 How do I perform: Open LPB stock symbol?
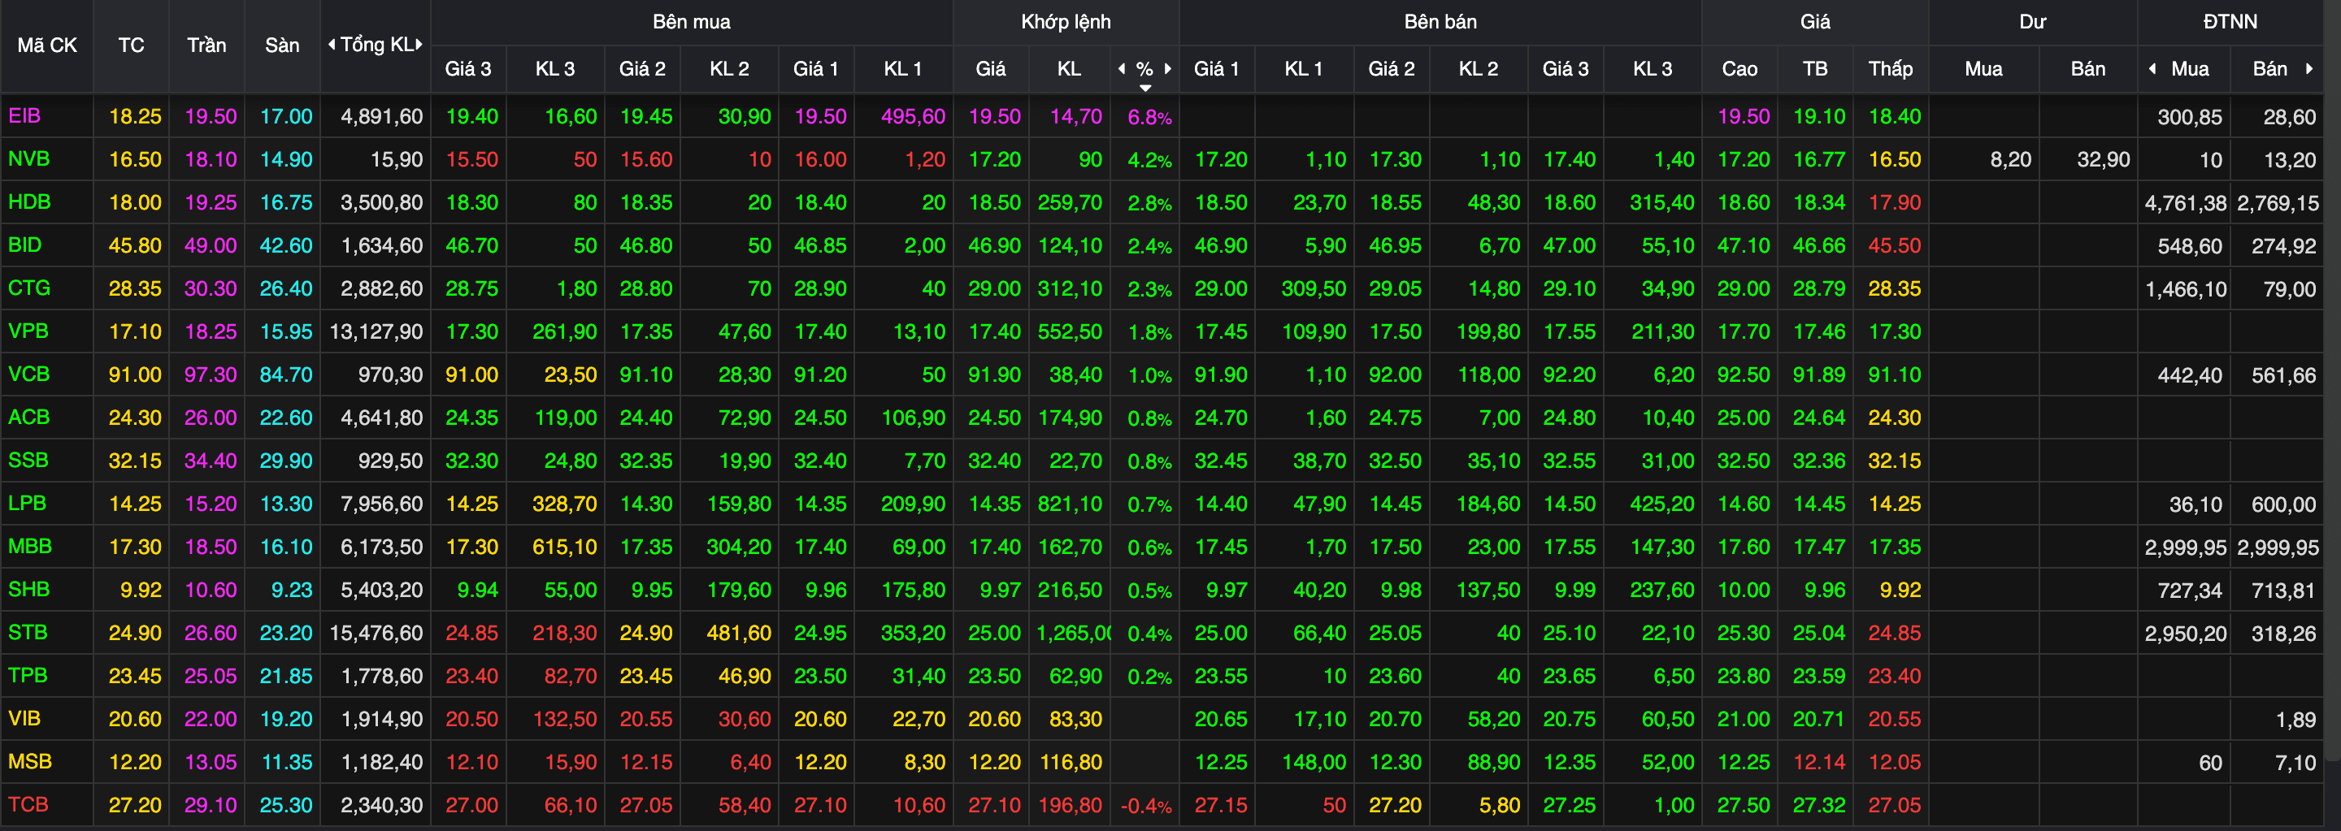[x=28, y=503]
